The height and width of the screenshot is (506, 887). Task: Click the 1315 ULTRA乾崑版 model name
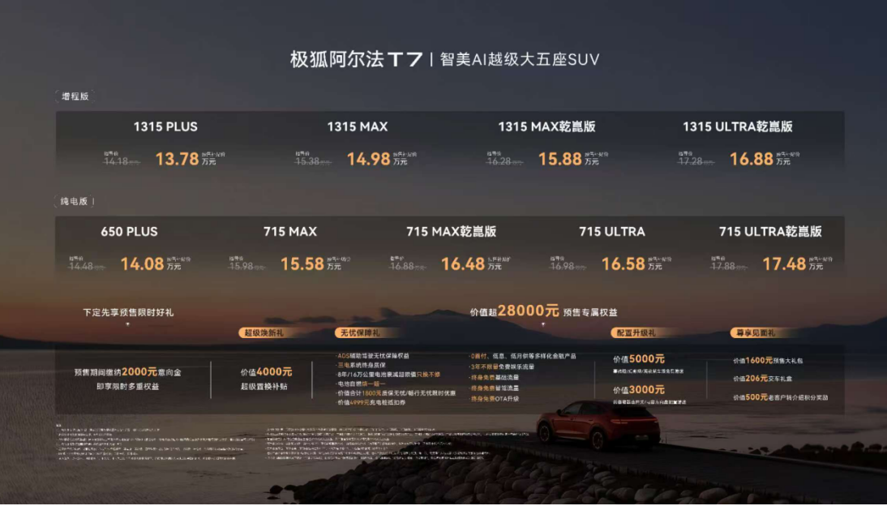[x=738, y=126]
